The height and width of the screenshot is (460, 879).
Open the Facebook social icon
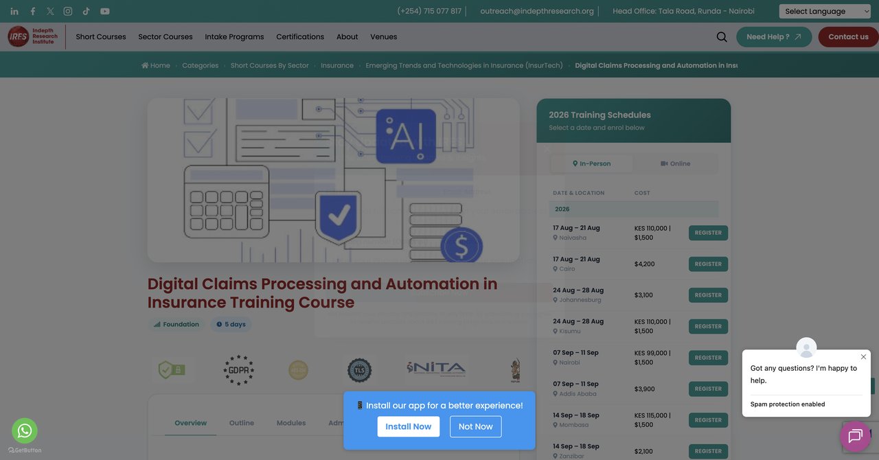(x=32, y=11)
